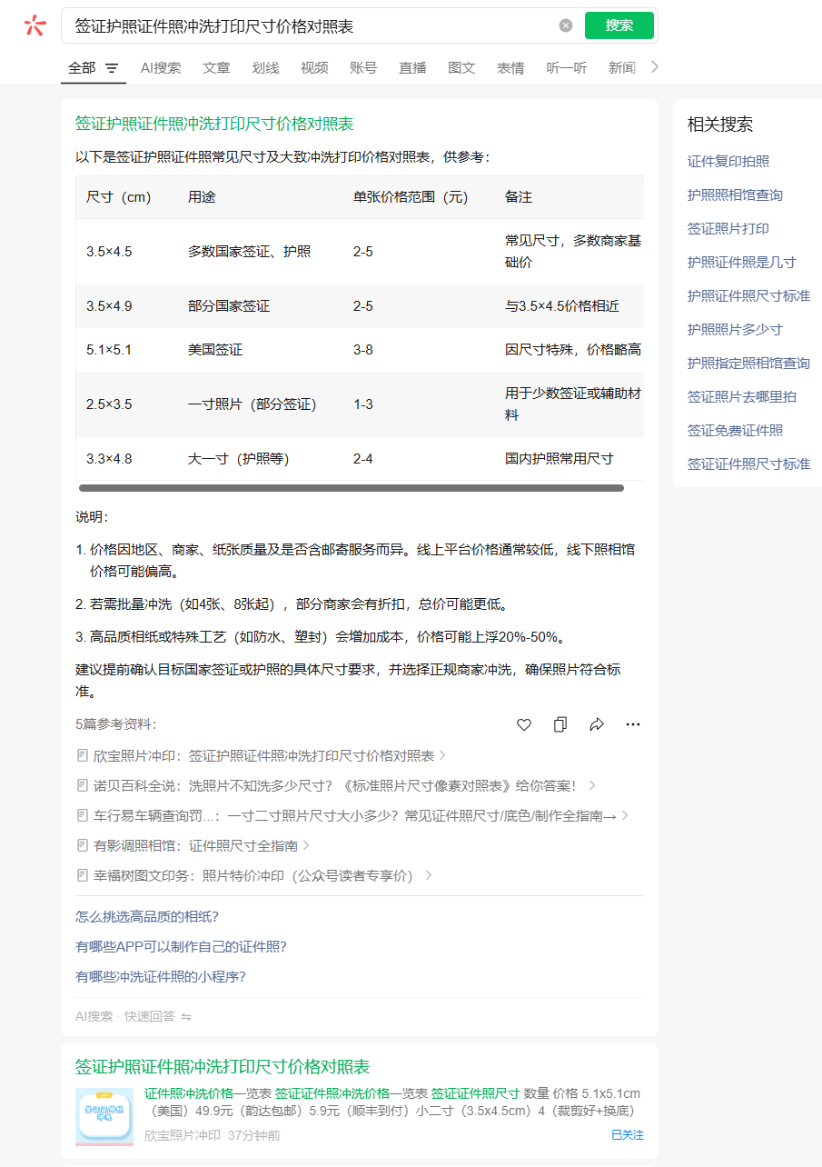Viewport: 822px width, 1167px height.
Task: Open the 直播 tab
Action: click(x=412, y=67)
